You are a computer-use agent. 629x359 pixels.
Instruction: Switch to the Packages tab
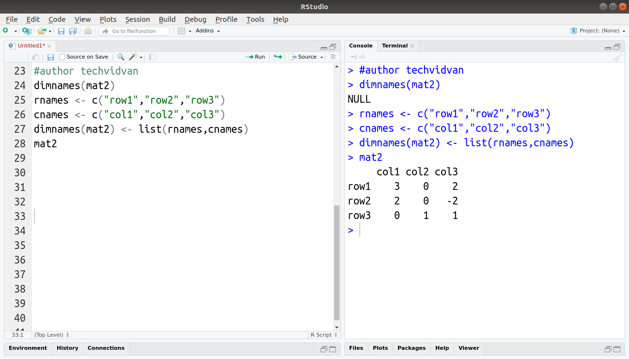click(411, 348)
